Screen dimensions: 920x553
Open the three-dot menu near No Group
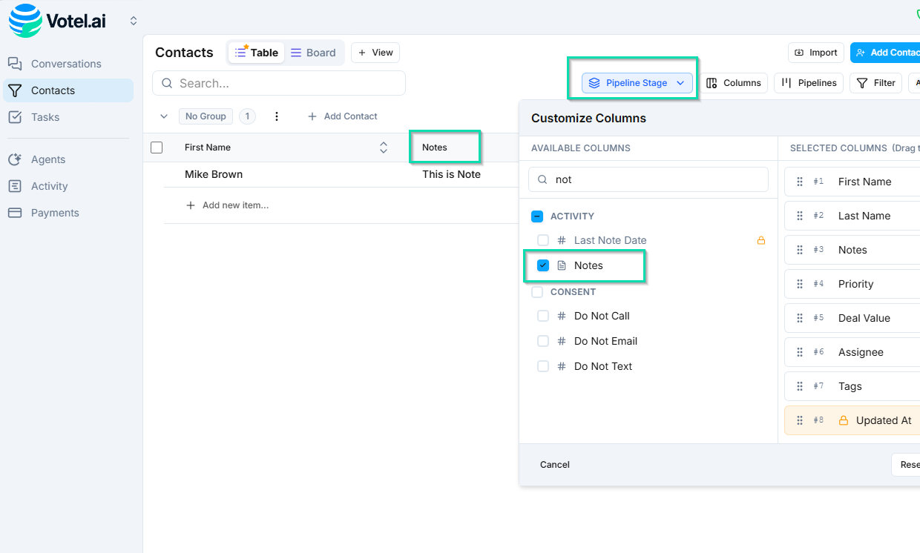[276, 116]
